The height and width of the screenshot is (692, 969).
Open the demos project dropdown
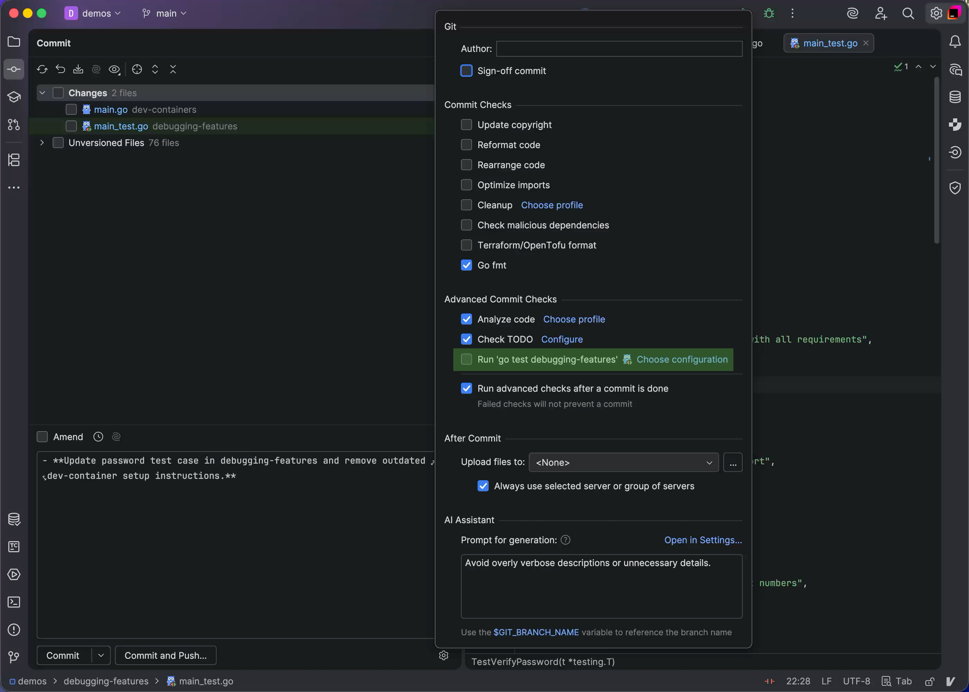[x=93, y=13]
